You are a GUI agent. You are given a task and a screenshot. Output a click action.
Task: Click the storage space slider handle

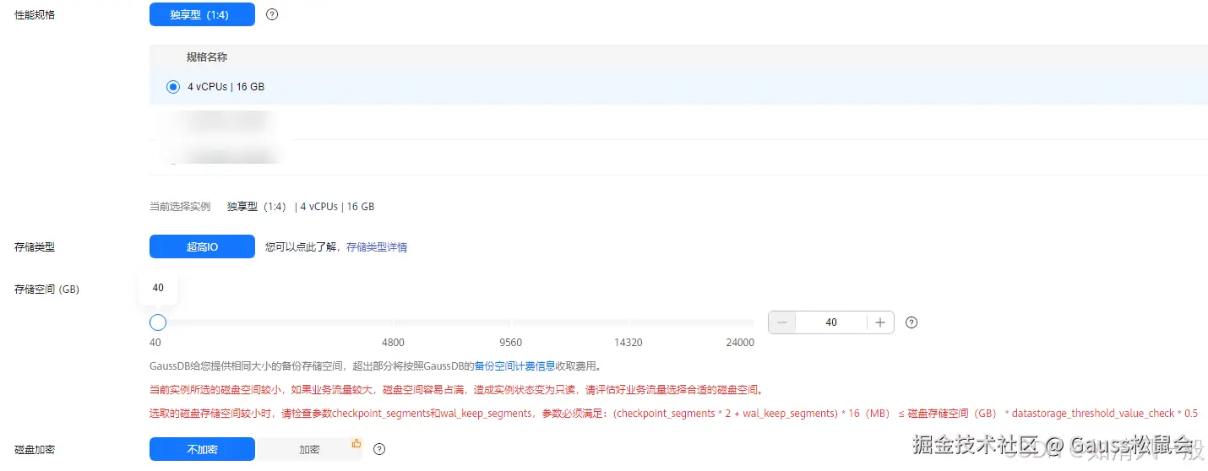[157, 322]
